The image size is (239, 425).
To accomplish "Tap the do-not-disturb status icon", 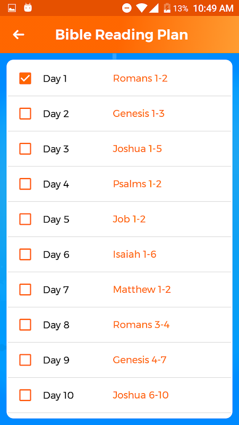I will [x=126, y=8].
